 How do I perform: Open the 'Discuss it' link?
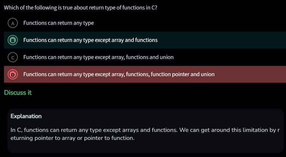pyautogui.click(x=18, y=93)
